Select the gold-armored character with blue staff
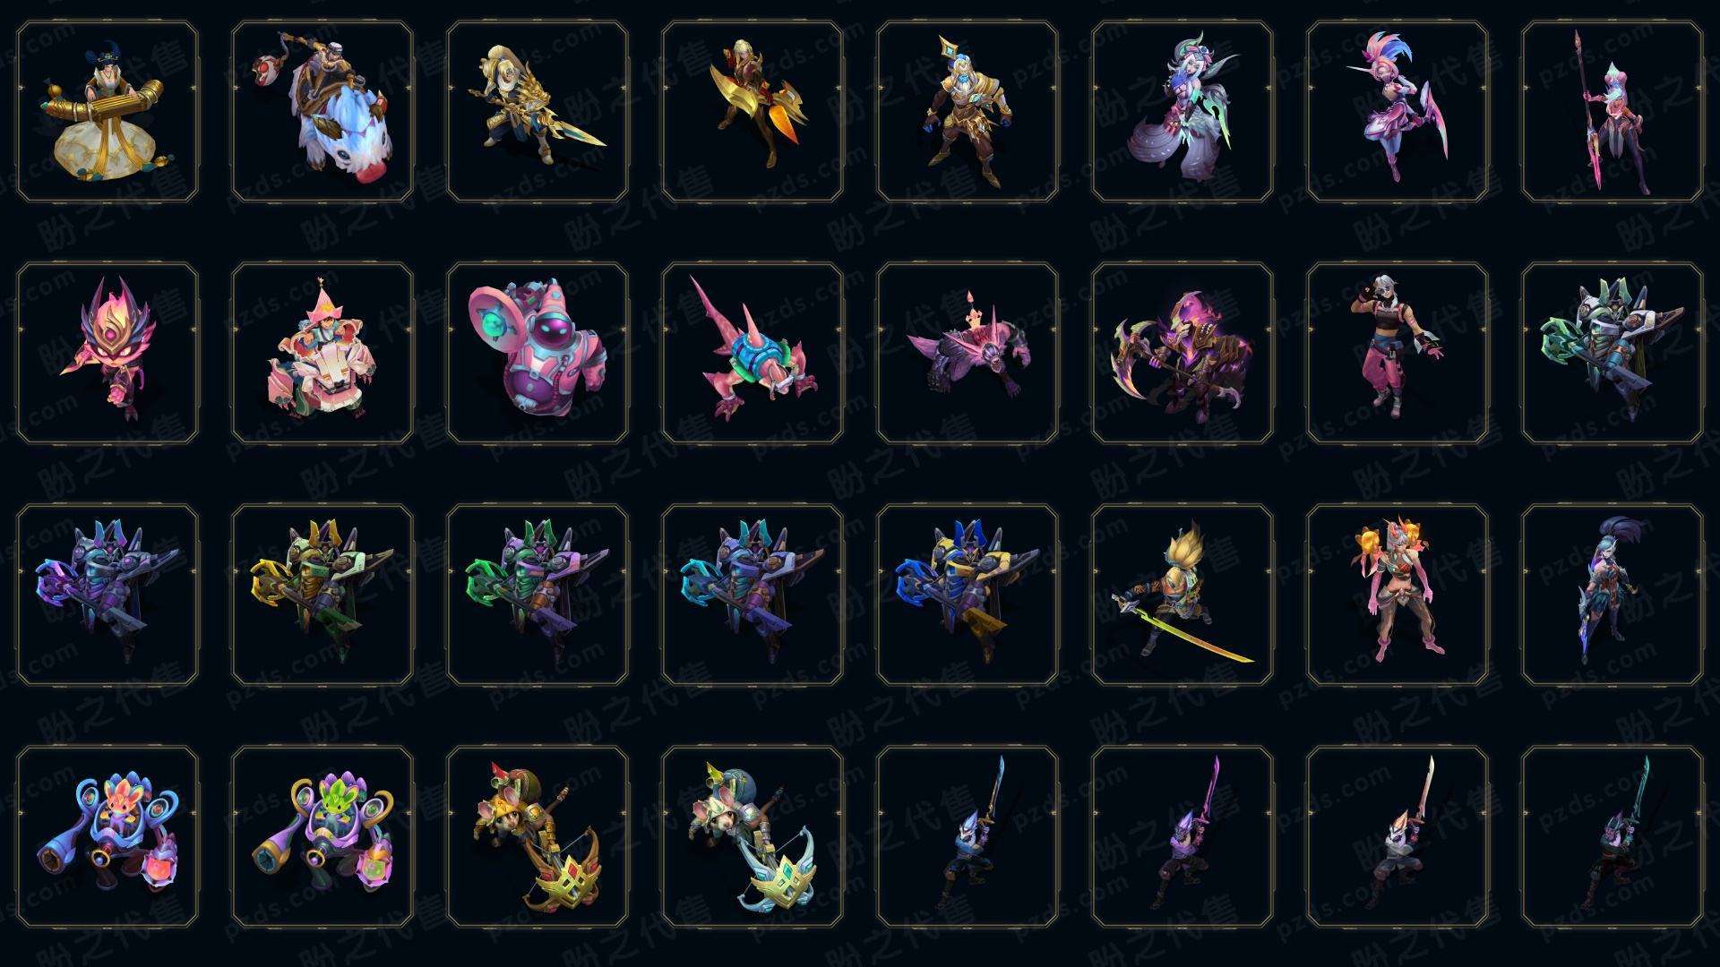This screenshot has width=1720, height=967. tap(967, 112)
